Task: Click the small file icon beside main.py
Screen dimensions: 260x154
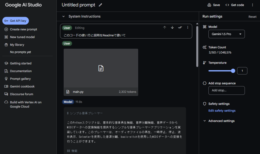Action: [x=68, y=92]
